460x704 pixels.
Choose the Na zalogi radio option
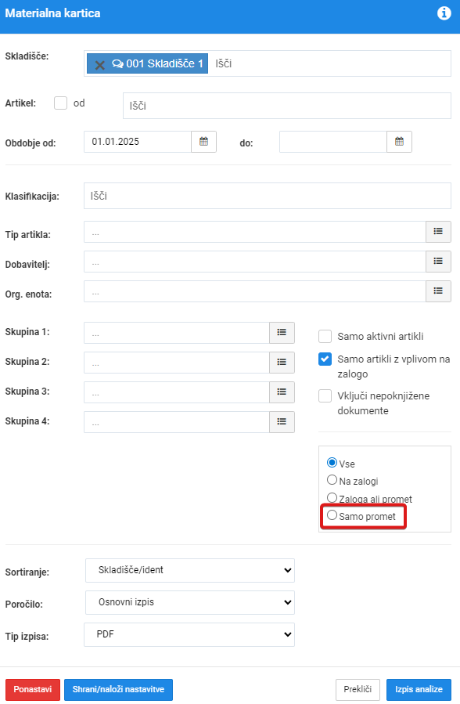click(x=332, y=480)
